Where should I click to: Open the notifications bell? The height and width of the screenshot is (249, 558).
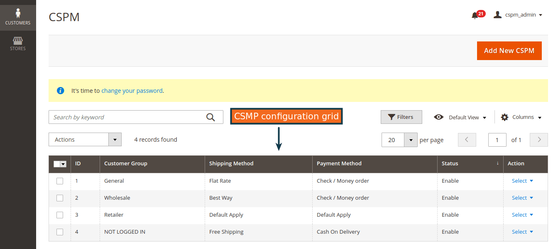click(475, 15)
